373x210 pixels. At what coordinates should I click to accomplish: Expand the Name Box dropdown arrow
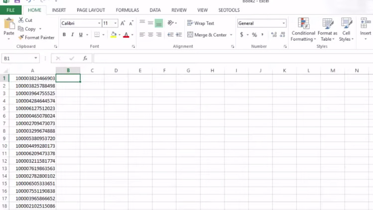click(36, 58)
